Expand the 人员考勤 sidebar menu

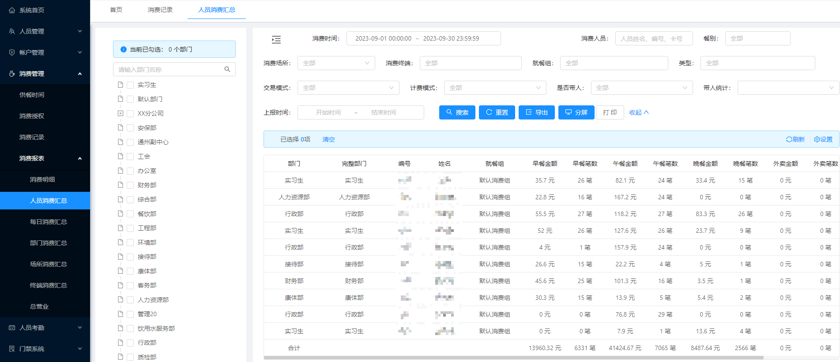tap(45, 328)
